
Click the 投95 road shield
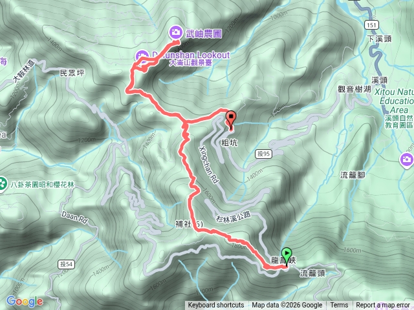[x=263, y=154]
